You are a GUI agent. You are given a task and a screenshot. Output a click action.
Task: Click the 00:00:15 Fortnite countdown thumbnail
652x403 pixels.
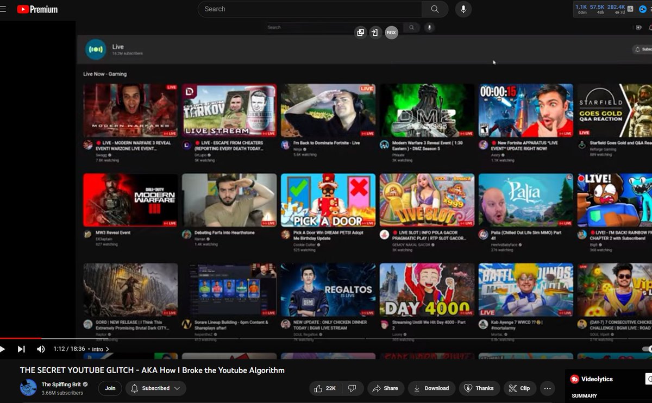coord(525,110)
